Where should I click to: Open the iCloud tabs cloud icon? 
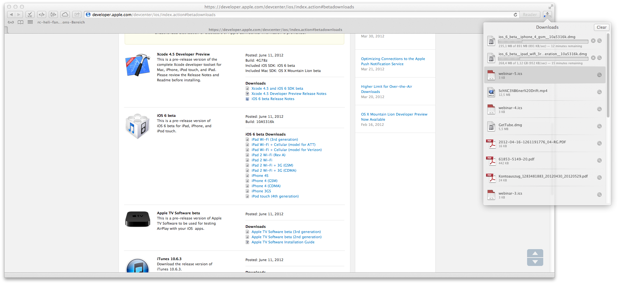65,15
